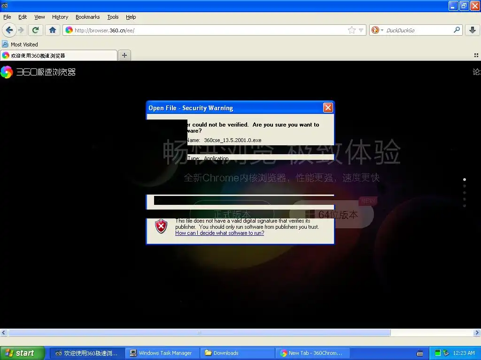Open the Bookmarks menu

88,17
